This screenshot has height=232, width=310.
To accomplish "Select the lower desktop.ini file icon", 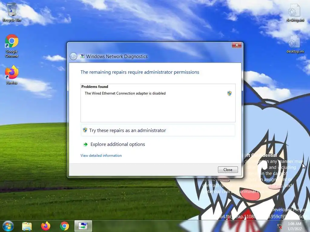I will pos(295,44).
